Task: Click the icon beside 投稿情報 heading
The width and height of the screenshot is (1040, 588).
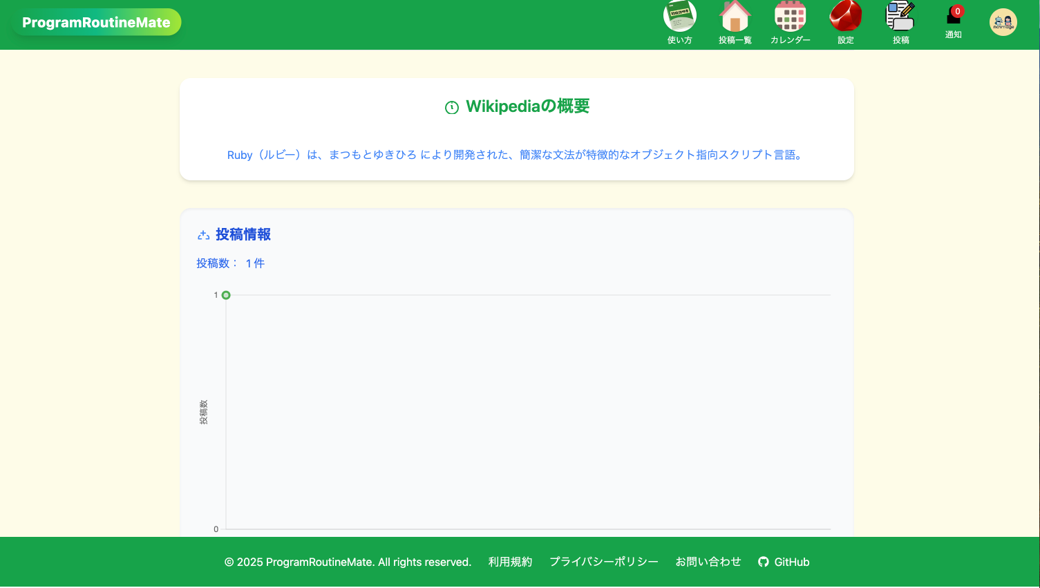Action: click(204, 235)
